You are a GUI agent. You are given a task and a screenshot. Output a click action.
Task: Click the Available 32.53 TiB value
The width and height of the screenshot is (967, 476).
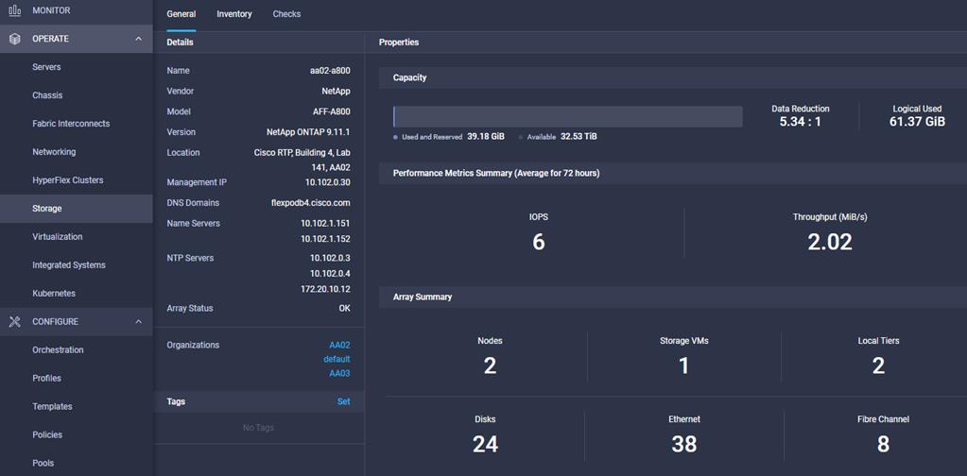578,137
